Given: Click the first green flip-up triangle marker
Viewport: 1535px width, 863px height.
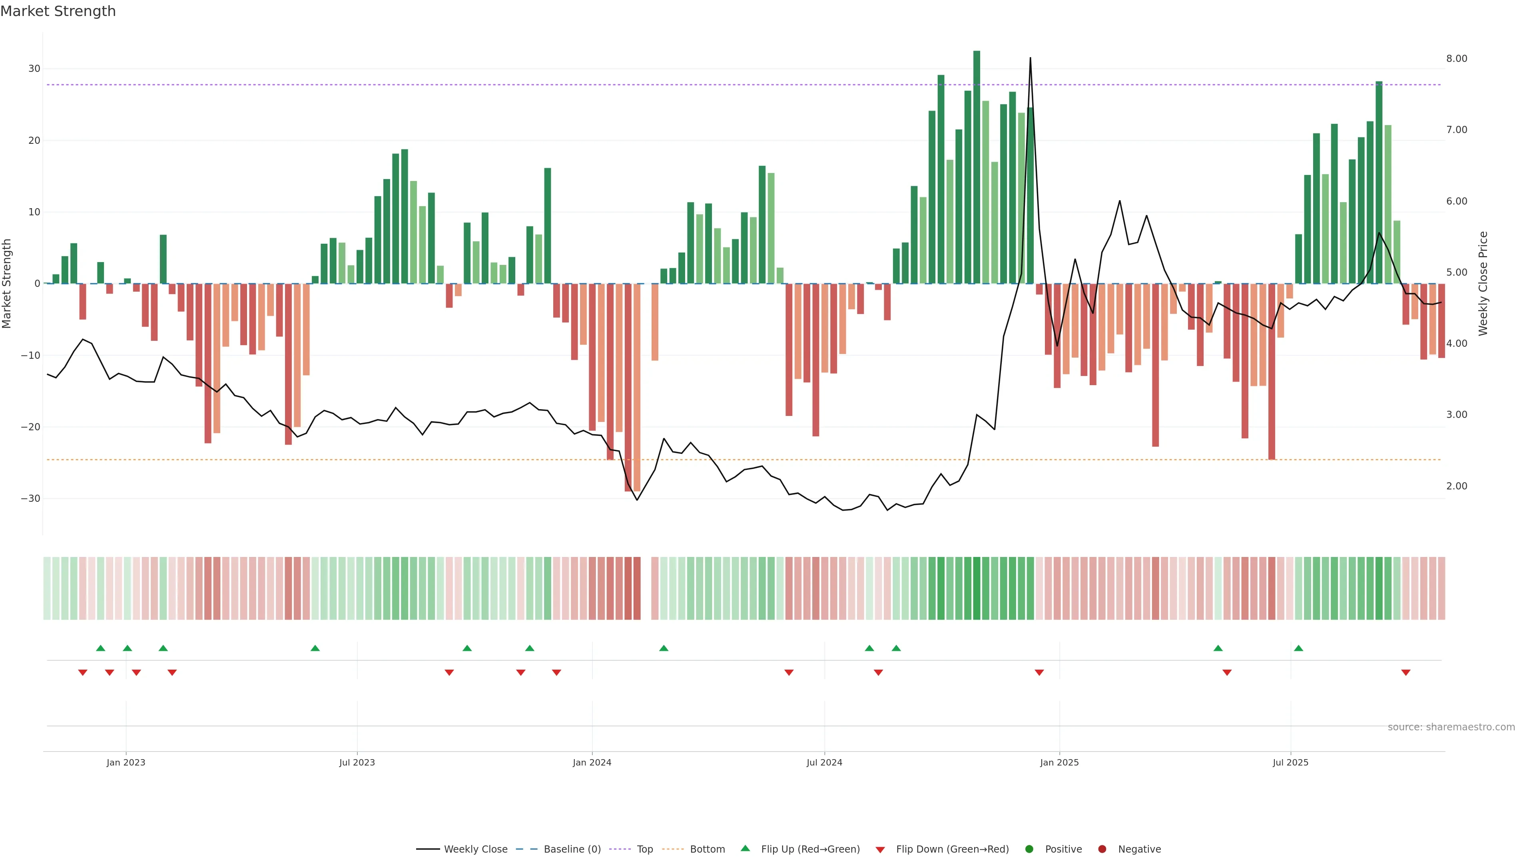Looking at the screenshot, I should tap(101, 648).
